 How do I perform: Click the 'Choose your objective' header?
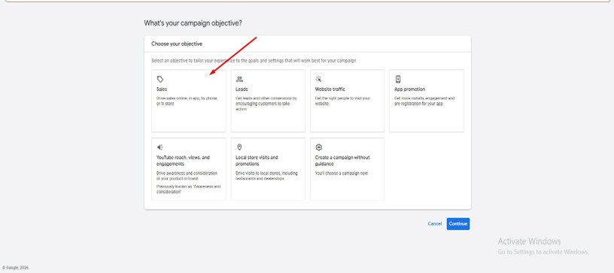(177, 44)
